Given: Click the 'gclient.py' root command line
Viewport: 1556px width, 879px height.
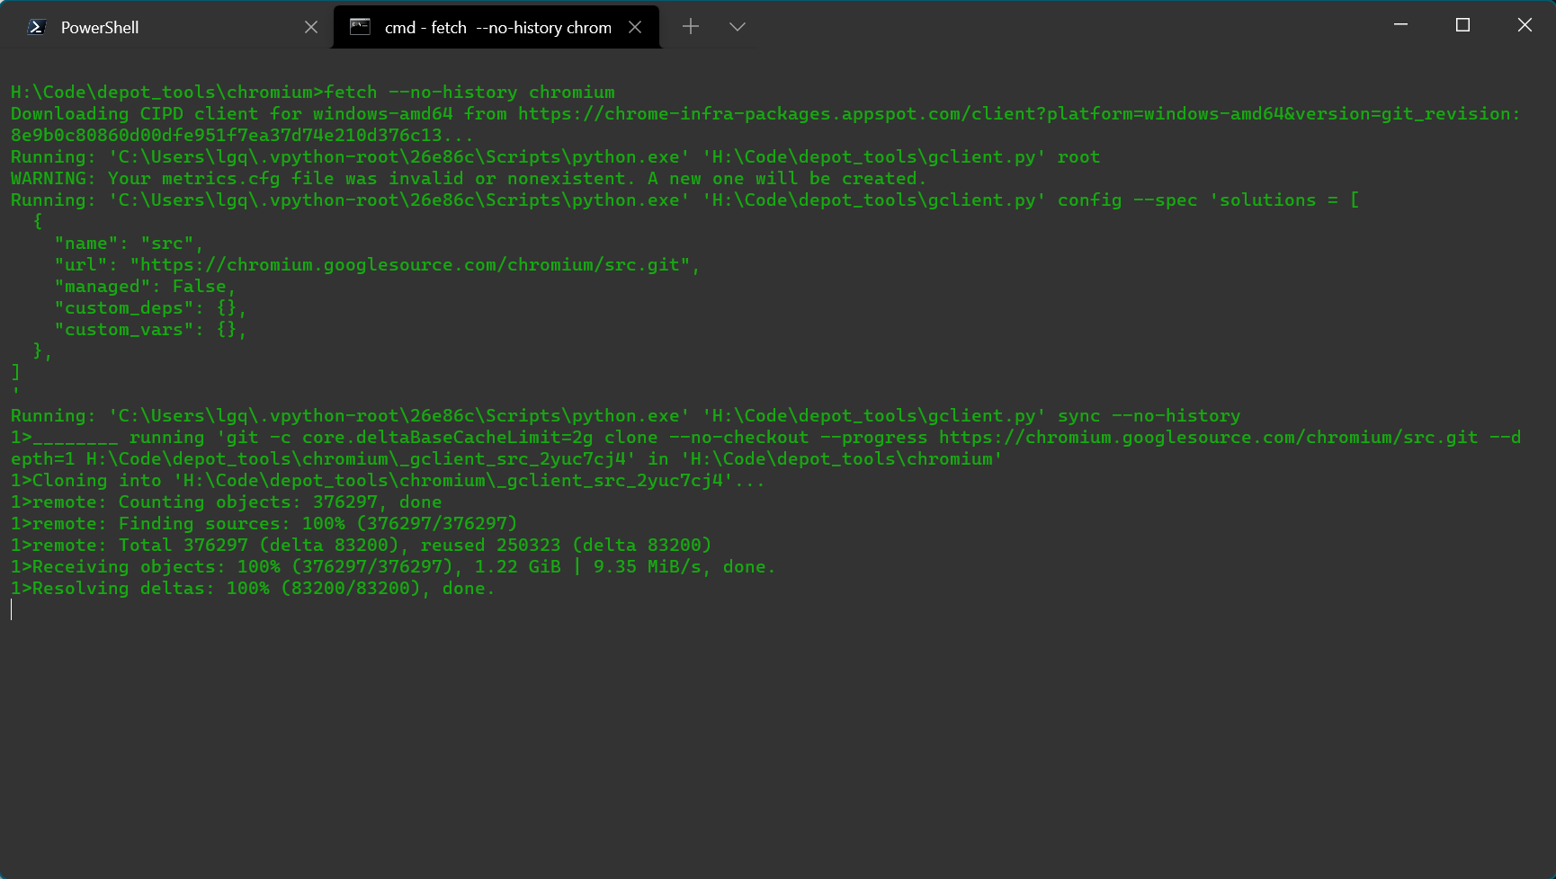Looking at the screenshot, I should [556, 157].
